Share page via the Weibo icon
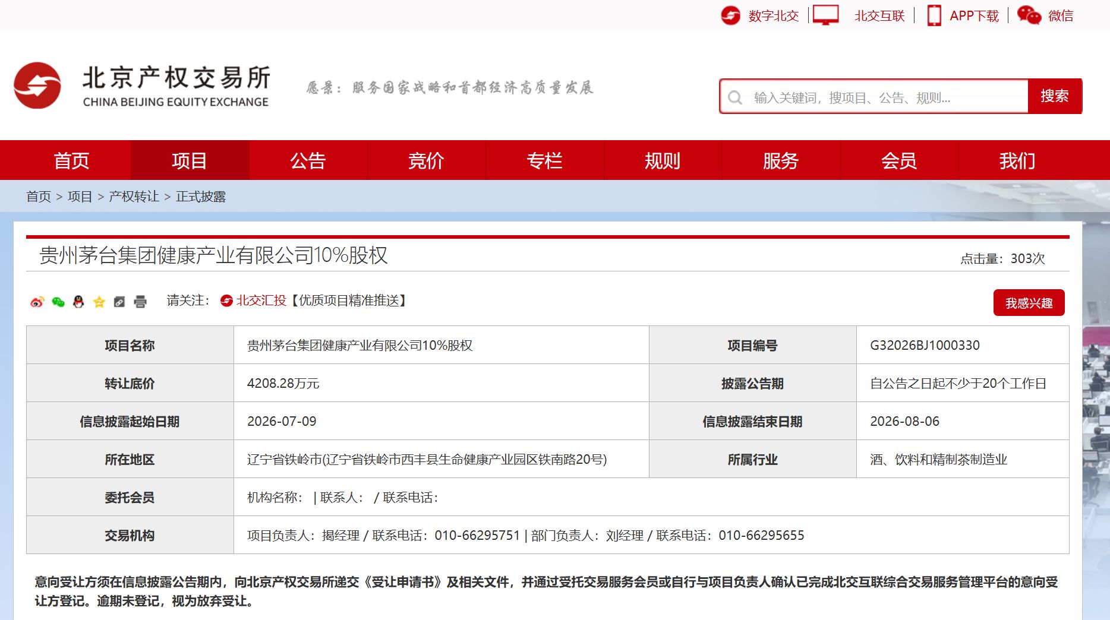1110x620 pixels. click(37, 302)
